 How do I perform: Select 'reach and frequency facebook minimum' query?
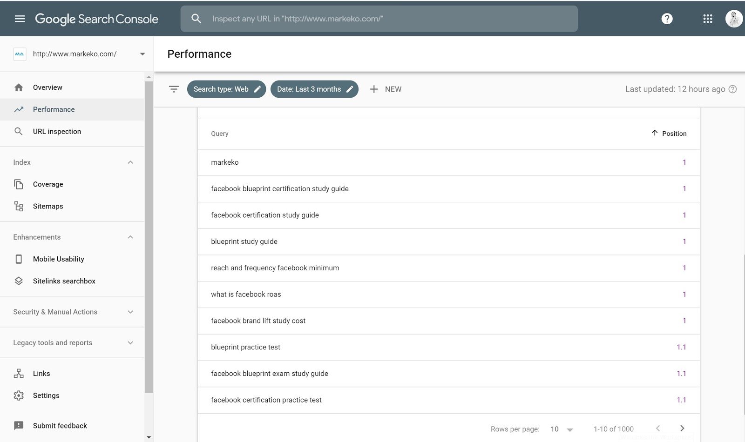click(448, 268)
